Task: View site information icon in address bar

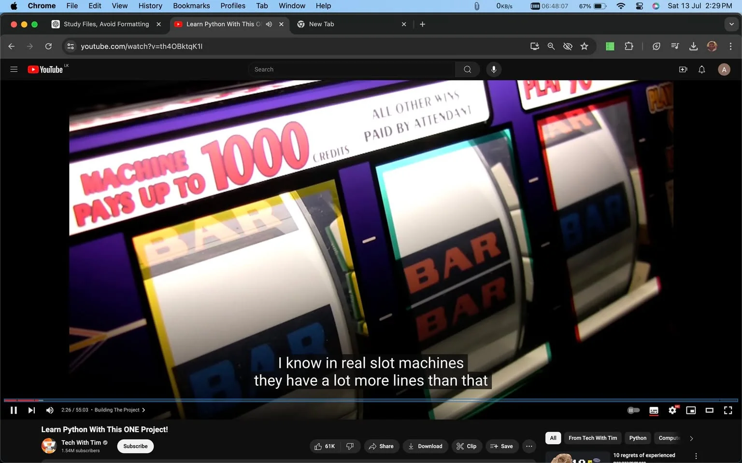Action: pyautogui.click(x=71, y=46)
